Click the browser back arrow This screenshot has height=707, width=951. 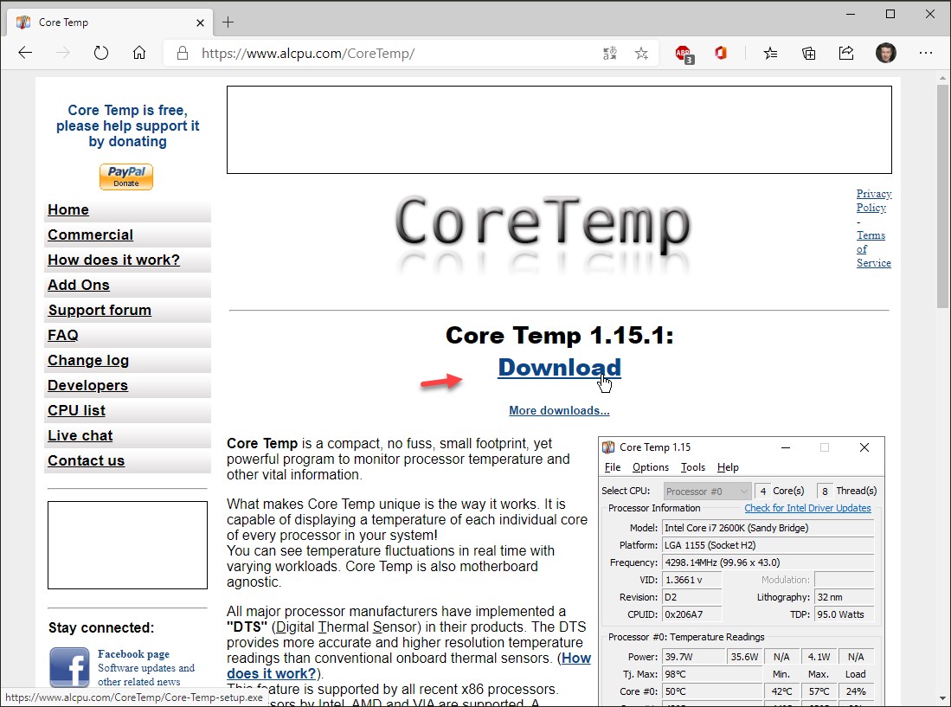(x=25, y=53)
